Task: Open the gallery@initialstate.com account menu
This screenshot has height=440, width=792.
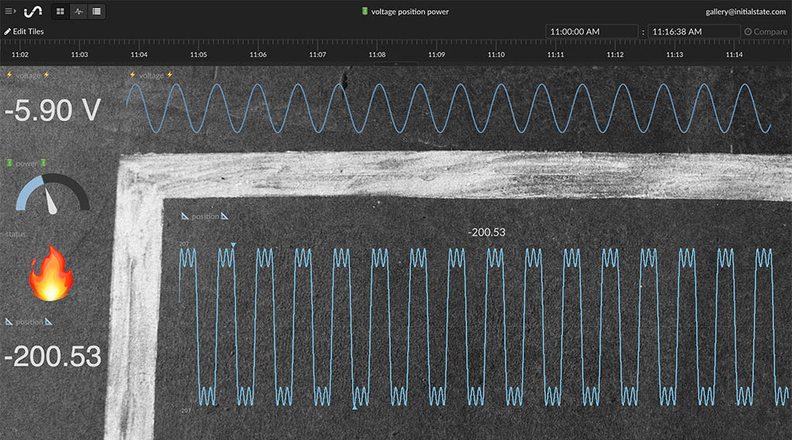Action: coord(746,12)
